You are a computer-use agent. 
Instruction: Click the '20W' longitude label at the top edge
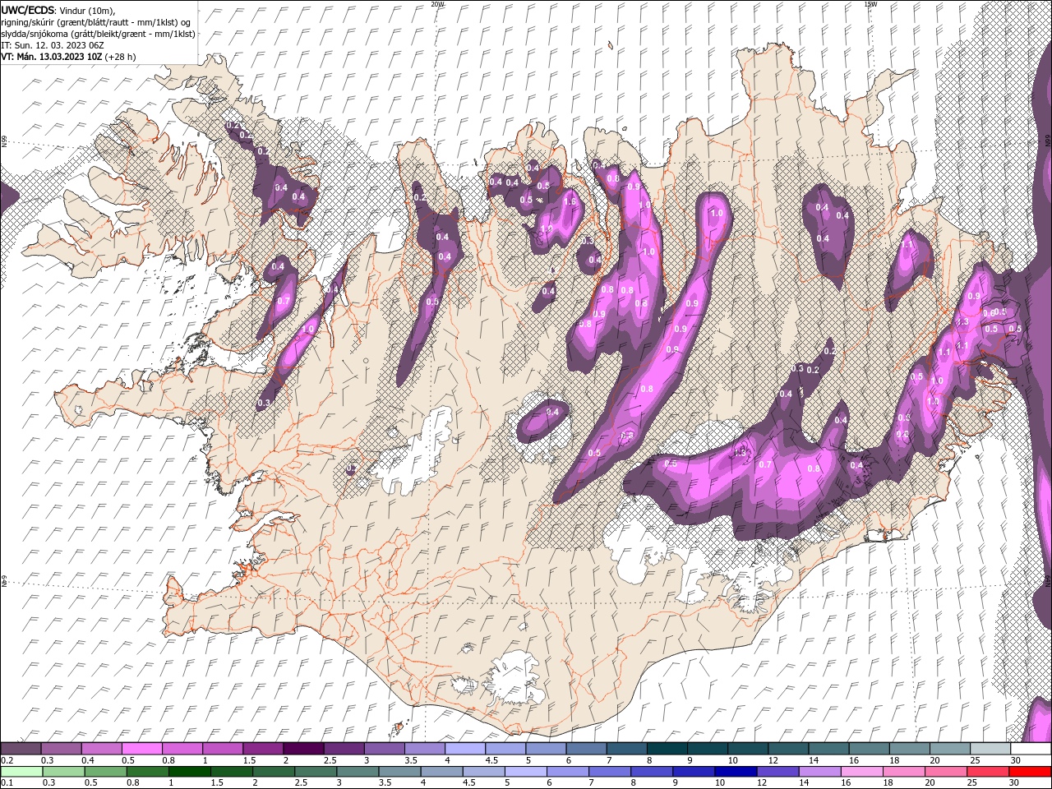437,4
